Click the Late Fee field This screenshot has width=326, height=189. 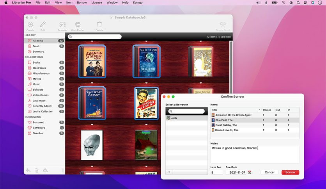click(x=216, y=172)
